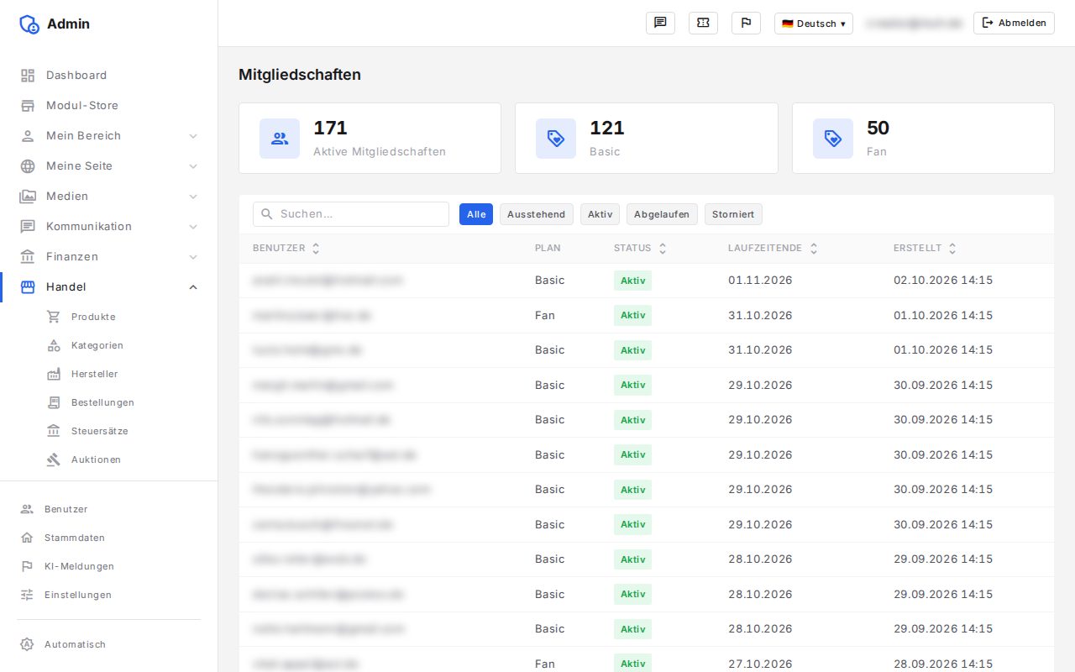Click the Aktive Mitgliedschaften stat card
This screenshot has height=672, width=1075.
tap(370, 139)
